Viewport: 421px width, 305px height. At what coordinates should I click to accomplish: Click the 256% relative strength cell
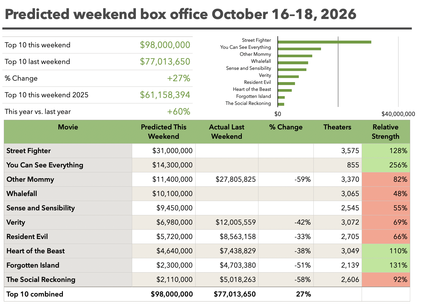point(386,165)
